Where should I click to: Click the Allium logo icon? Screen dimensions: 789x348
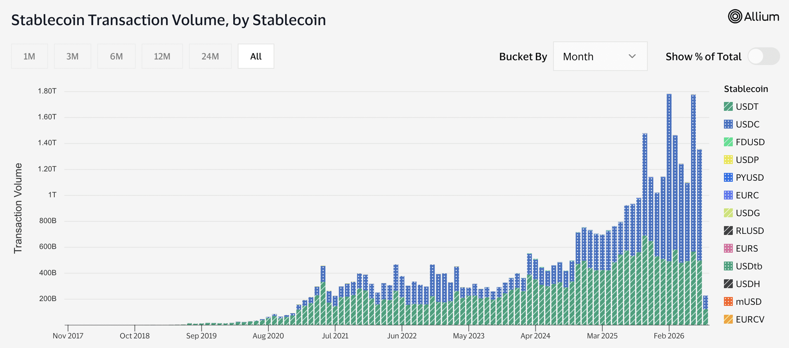(735, 16)
